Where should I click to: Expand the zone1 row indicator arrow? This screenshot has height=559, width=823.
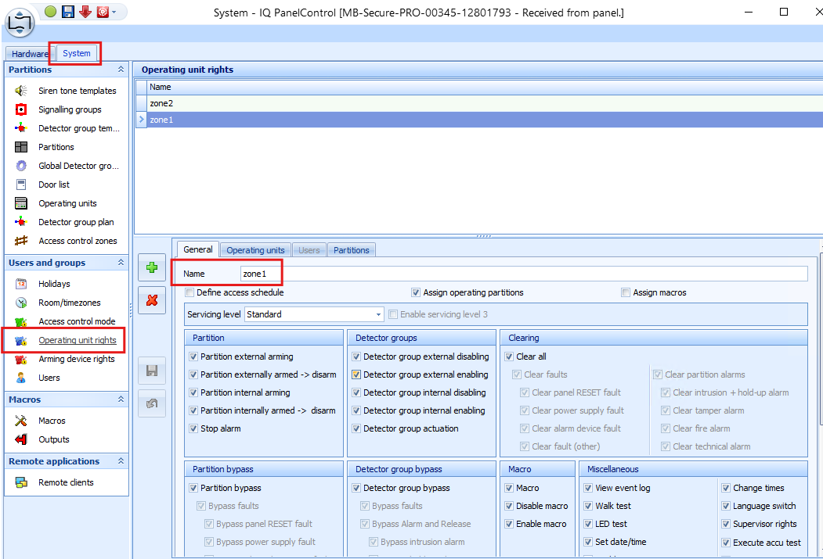(141, 120)
